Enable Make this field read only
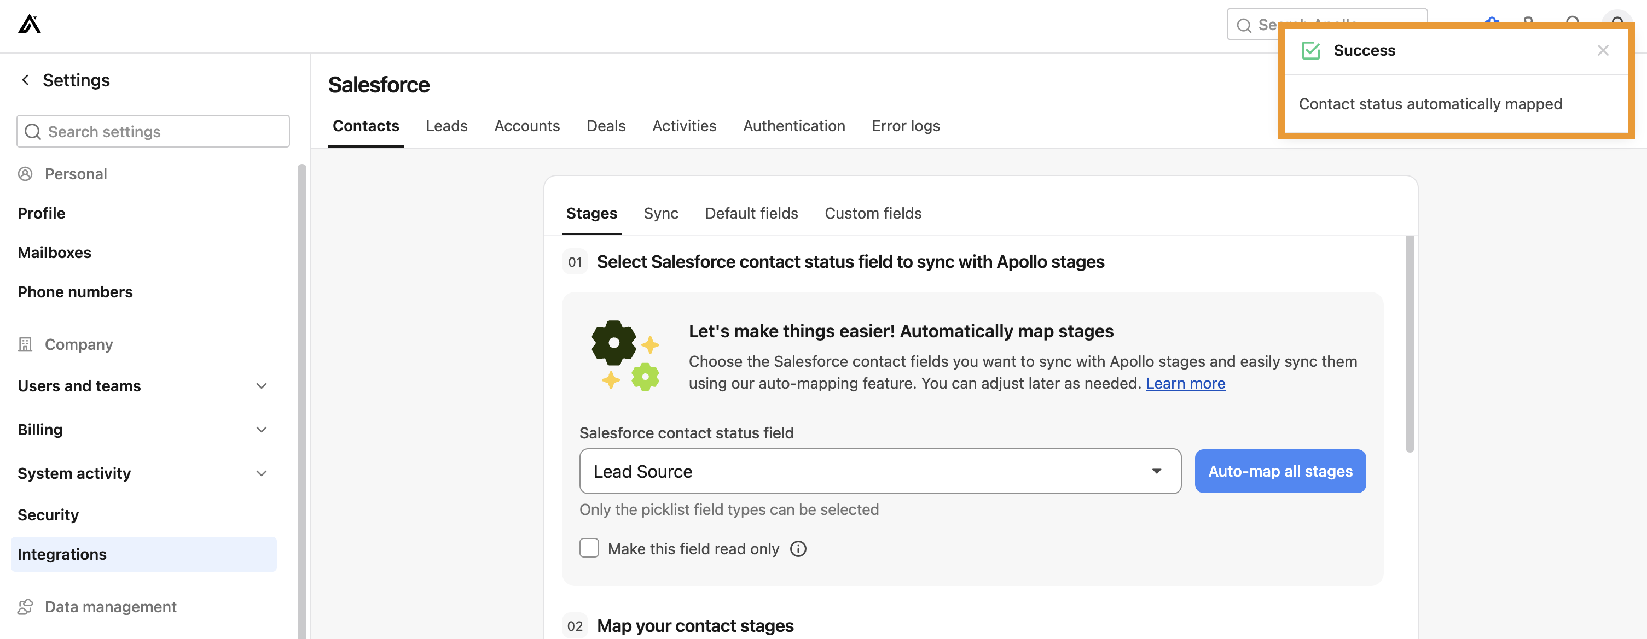 tap(589, 548)
